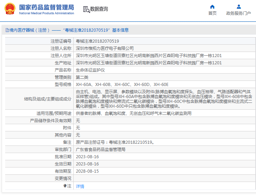
Task: Click 2023-08-16 in 生效日期 row
Action: click(x=87, y=164)
